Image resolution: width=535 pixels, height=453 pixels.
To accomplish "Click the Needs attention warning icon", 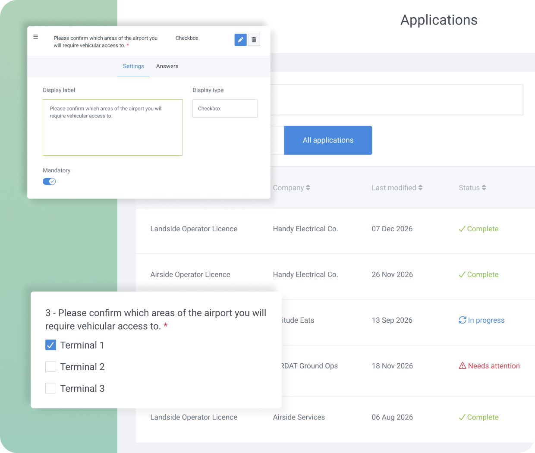I will [463, 366].
